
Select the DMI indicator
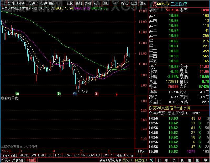(x=33, y=155)
